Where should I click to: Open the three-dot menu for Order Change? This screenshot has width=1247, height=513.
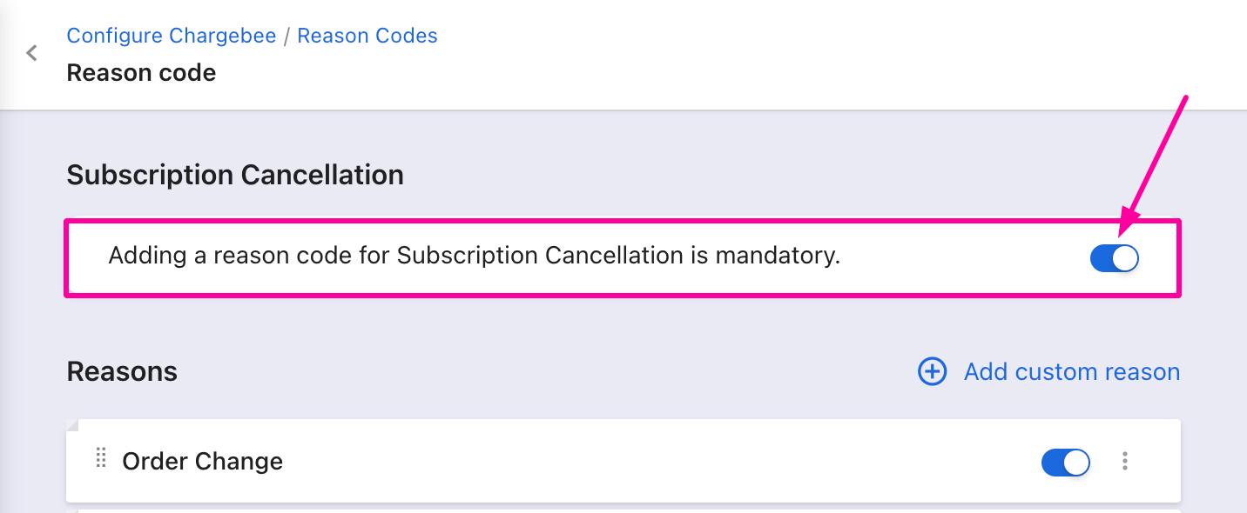(x=1125, y=461)
